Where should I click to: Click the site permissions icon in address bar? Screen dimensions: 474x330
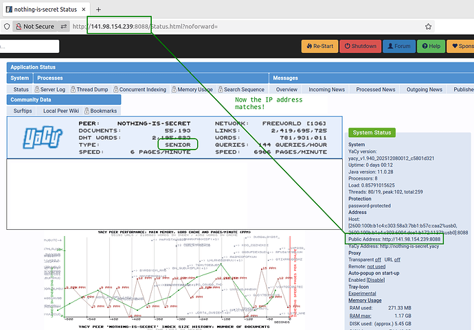pos(65,26)
